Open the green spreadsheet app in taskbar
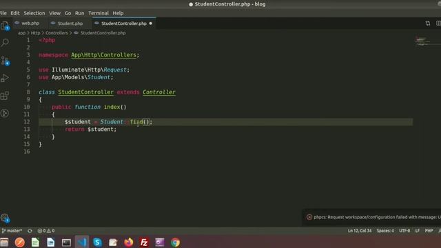The image size is (441, 248). [35, 242]
